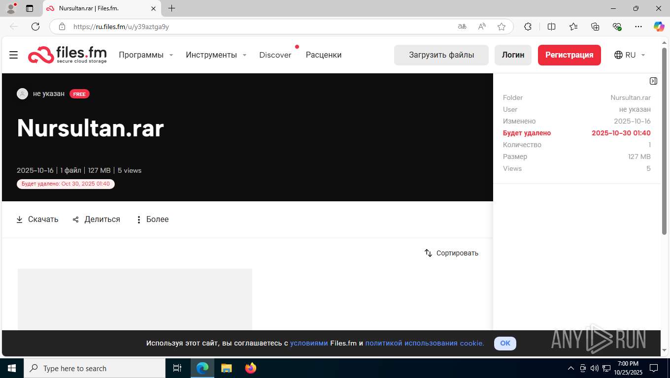This screenshot has width=670, height=378.
Task: Open File Explorer from taskbar
Action: (x=226, y=368)
